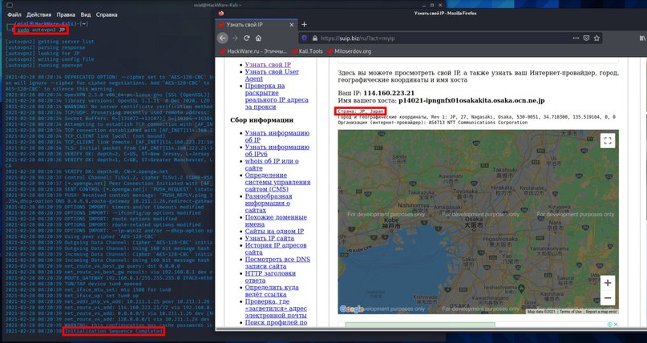Open 'Определить куда ведёт ссылка' link

pos(272,291)
